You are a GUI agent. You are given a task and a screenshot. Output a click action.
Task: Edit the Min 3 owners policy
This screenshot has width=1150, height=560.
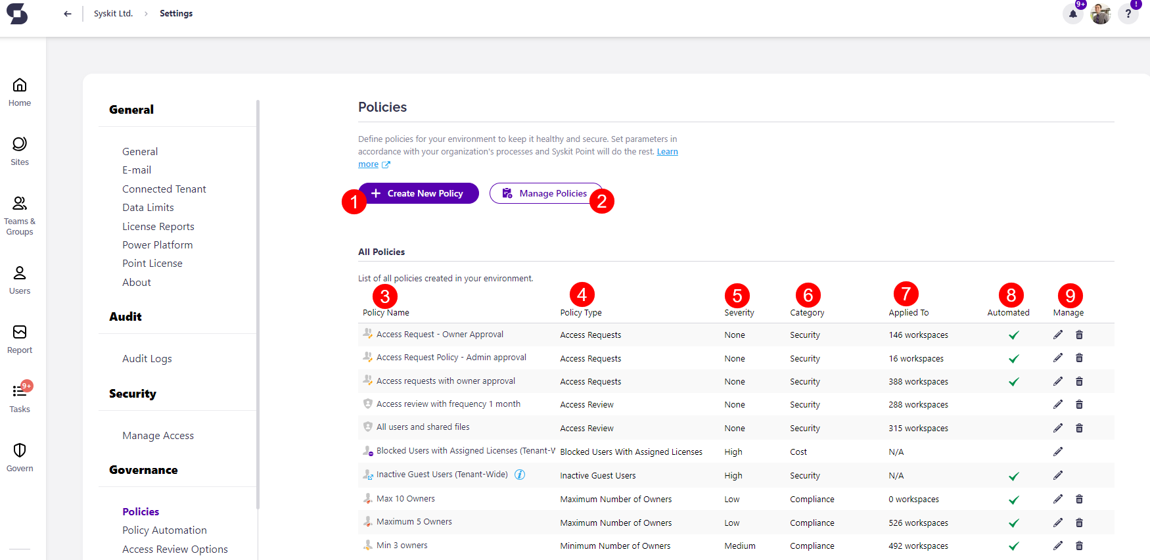pyautogui.click(x=1058, y=546)
